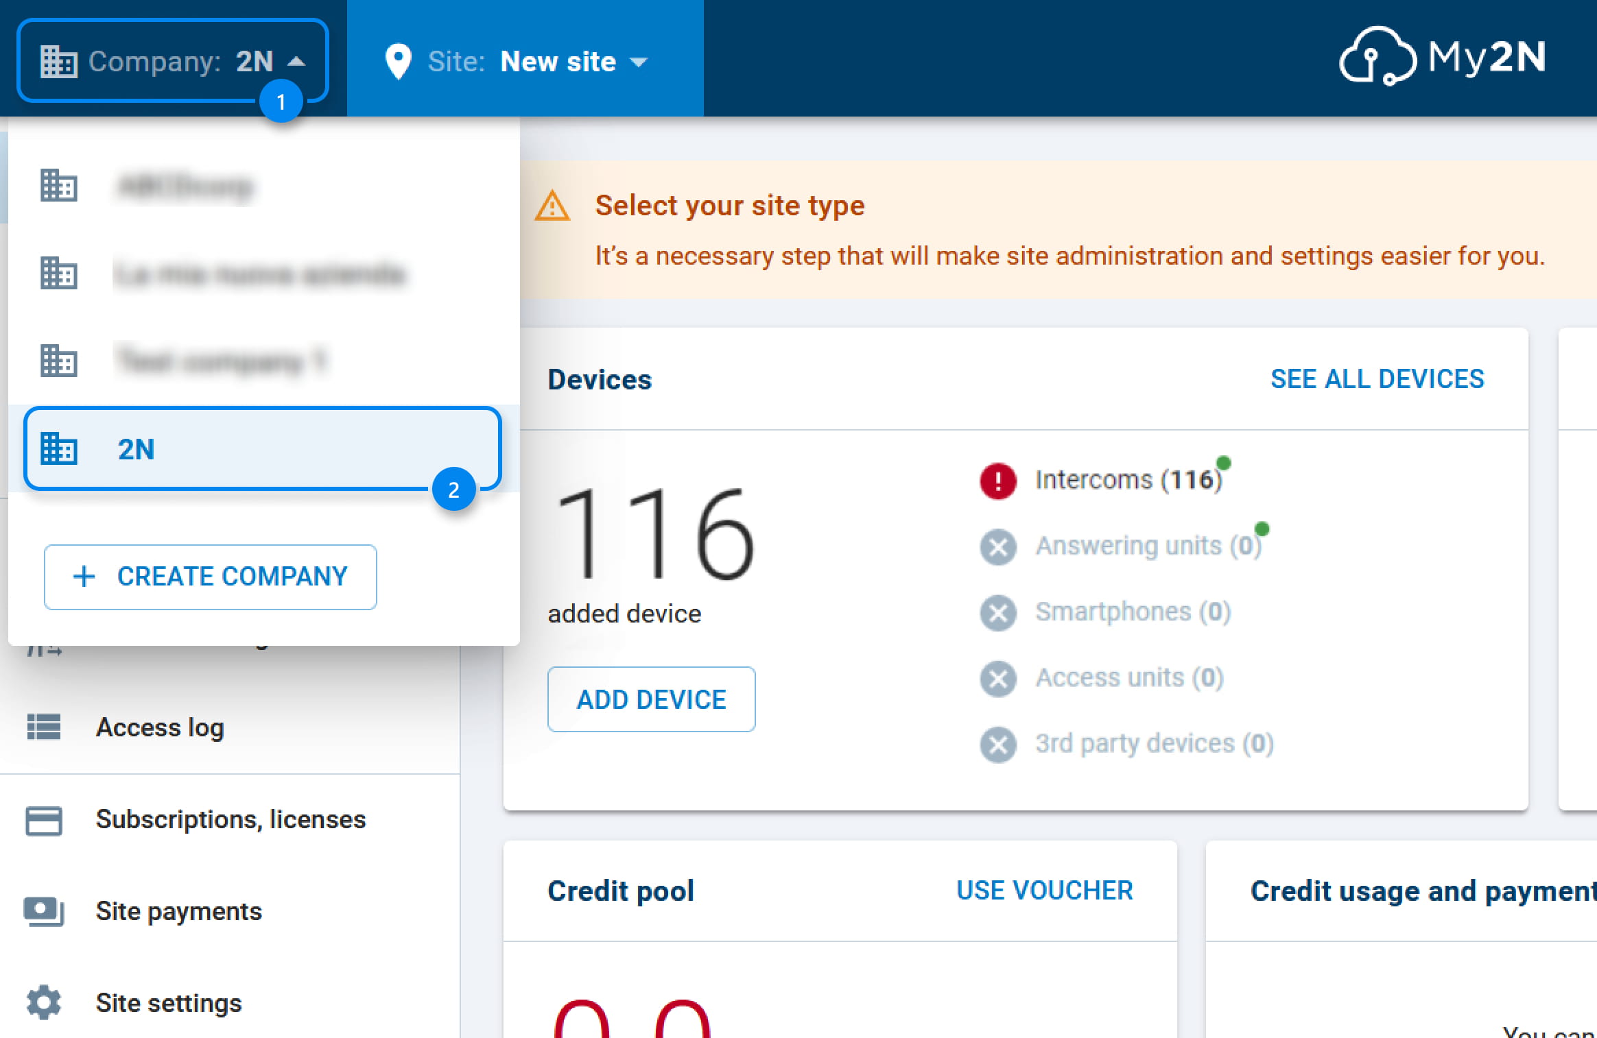Click the "added device" caption
The width and height of the screenshot is (1597, 1038).
click(x=624, y=614)
